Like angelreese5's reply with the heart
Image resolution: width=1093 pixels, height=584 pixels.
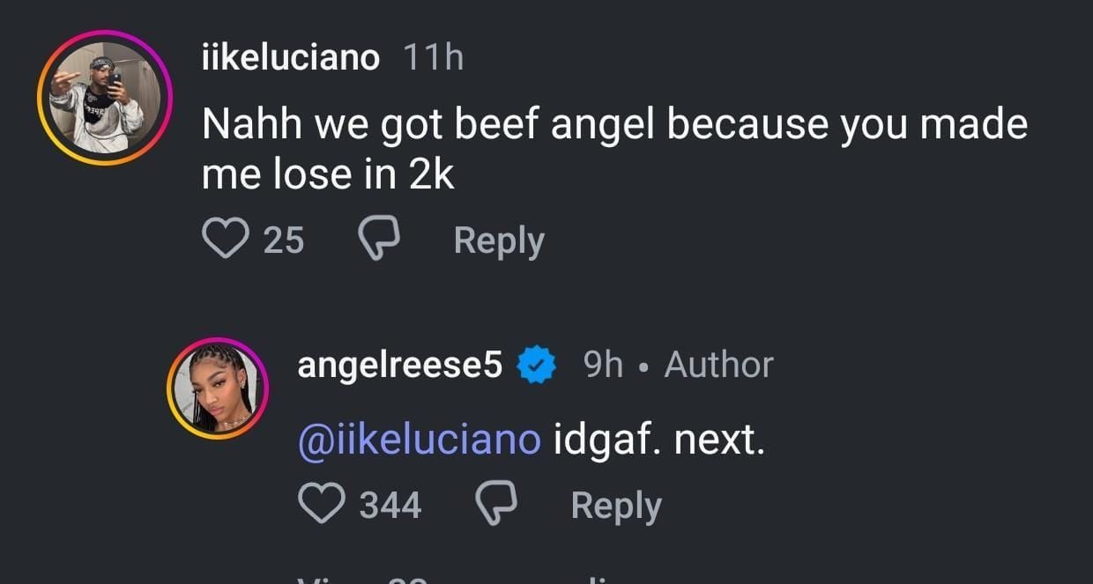[x=321, y=505]
